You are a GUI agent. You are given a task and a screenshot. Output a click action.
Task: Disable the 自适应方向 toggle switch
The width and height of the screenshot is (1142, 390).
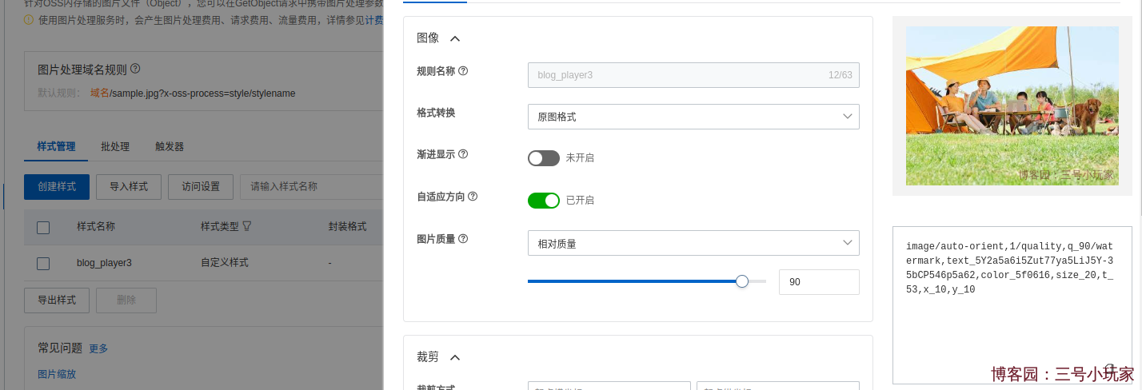[x=543, y=200]
